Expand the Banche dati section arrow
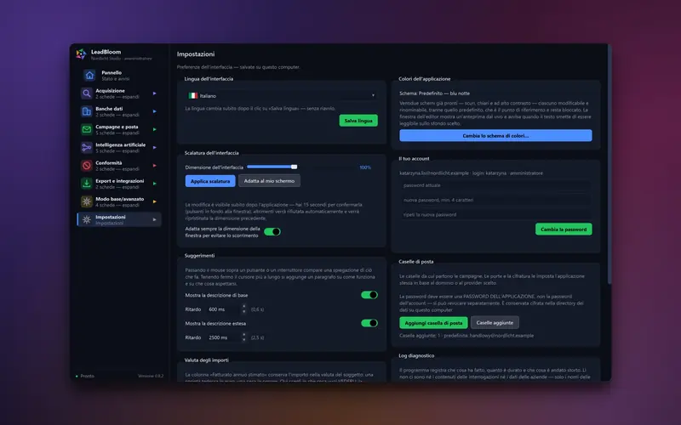The width and height of the screenshot is (681, 425). (x=155, y=111)
